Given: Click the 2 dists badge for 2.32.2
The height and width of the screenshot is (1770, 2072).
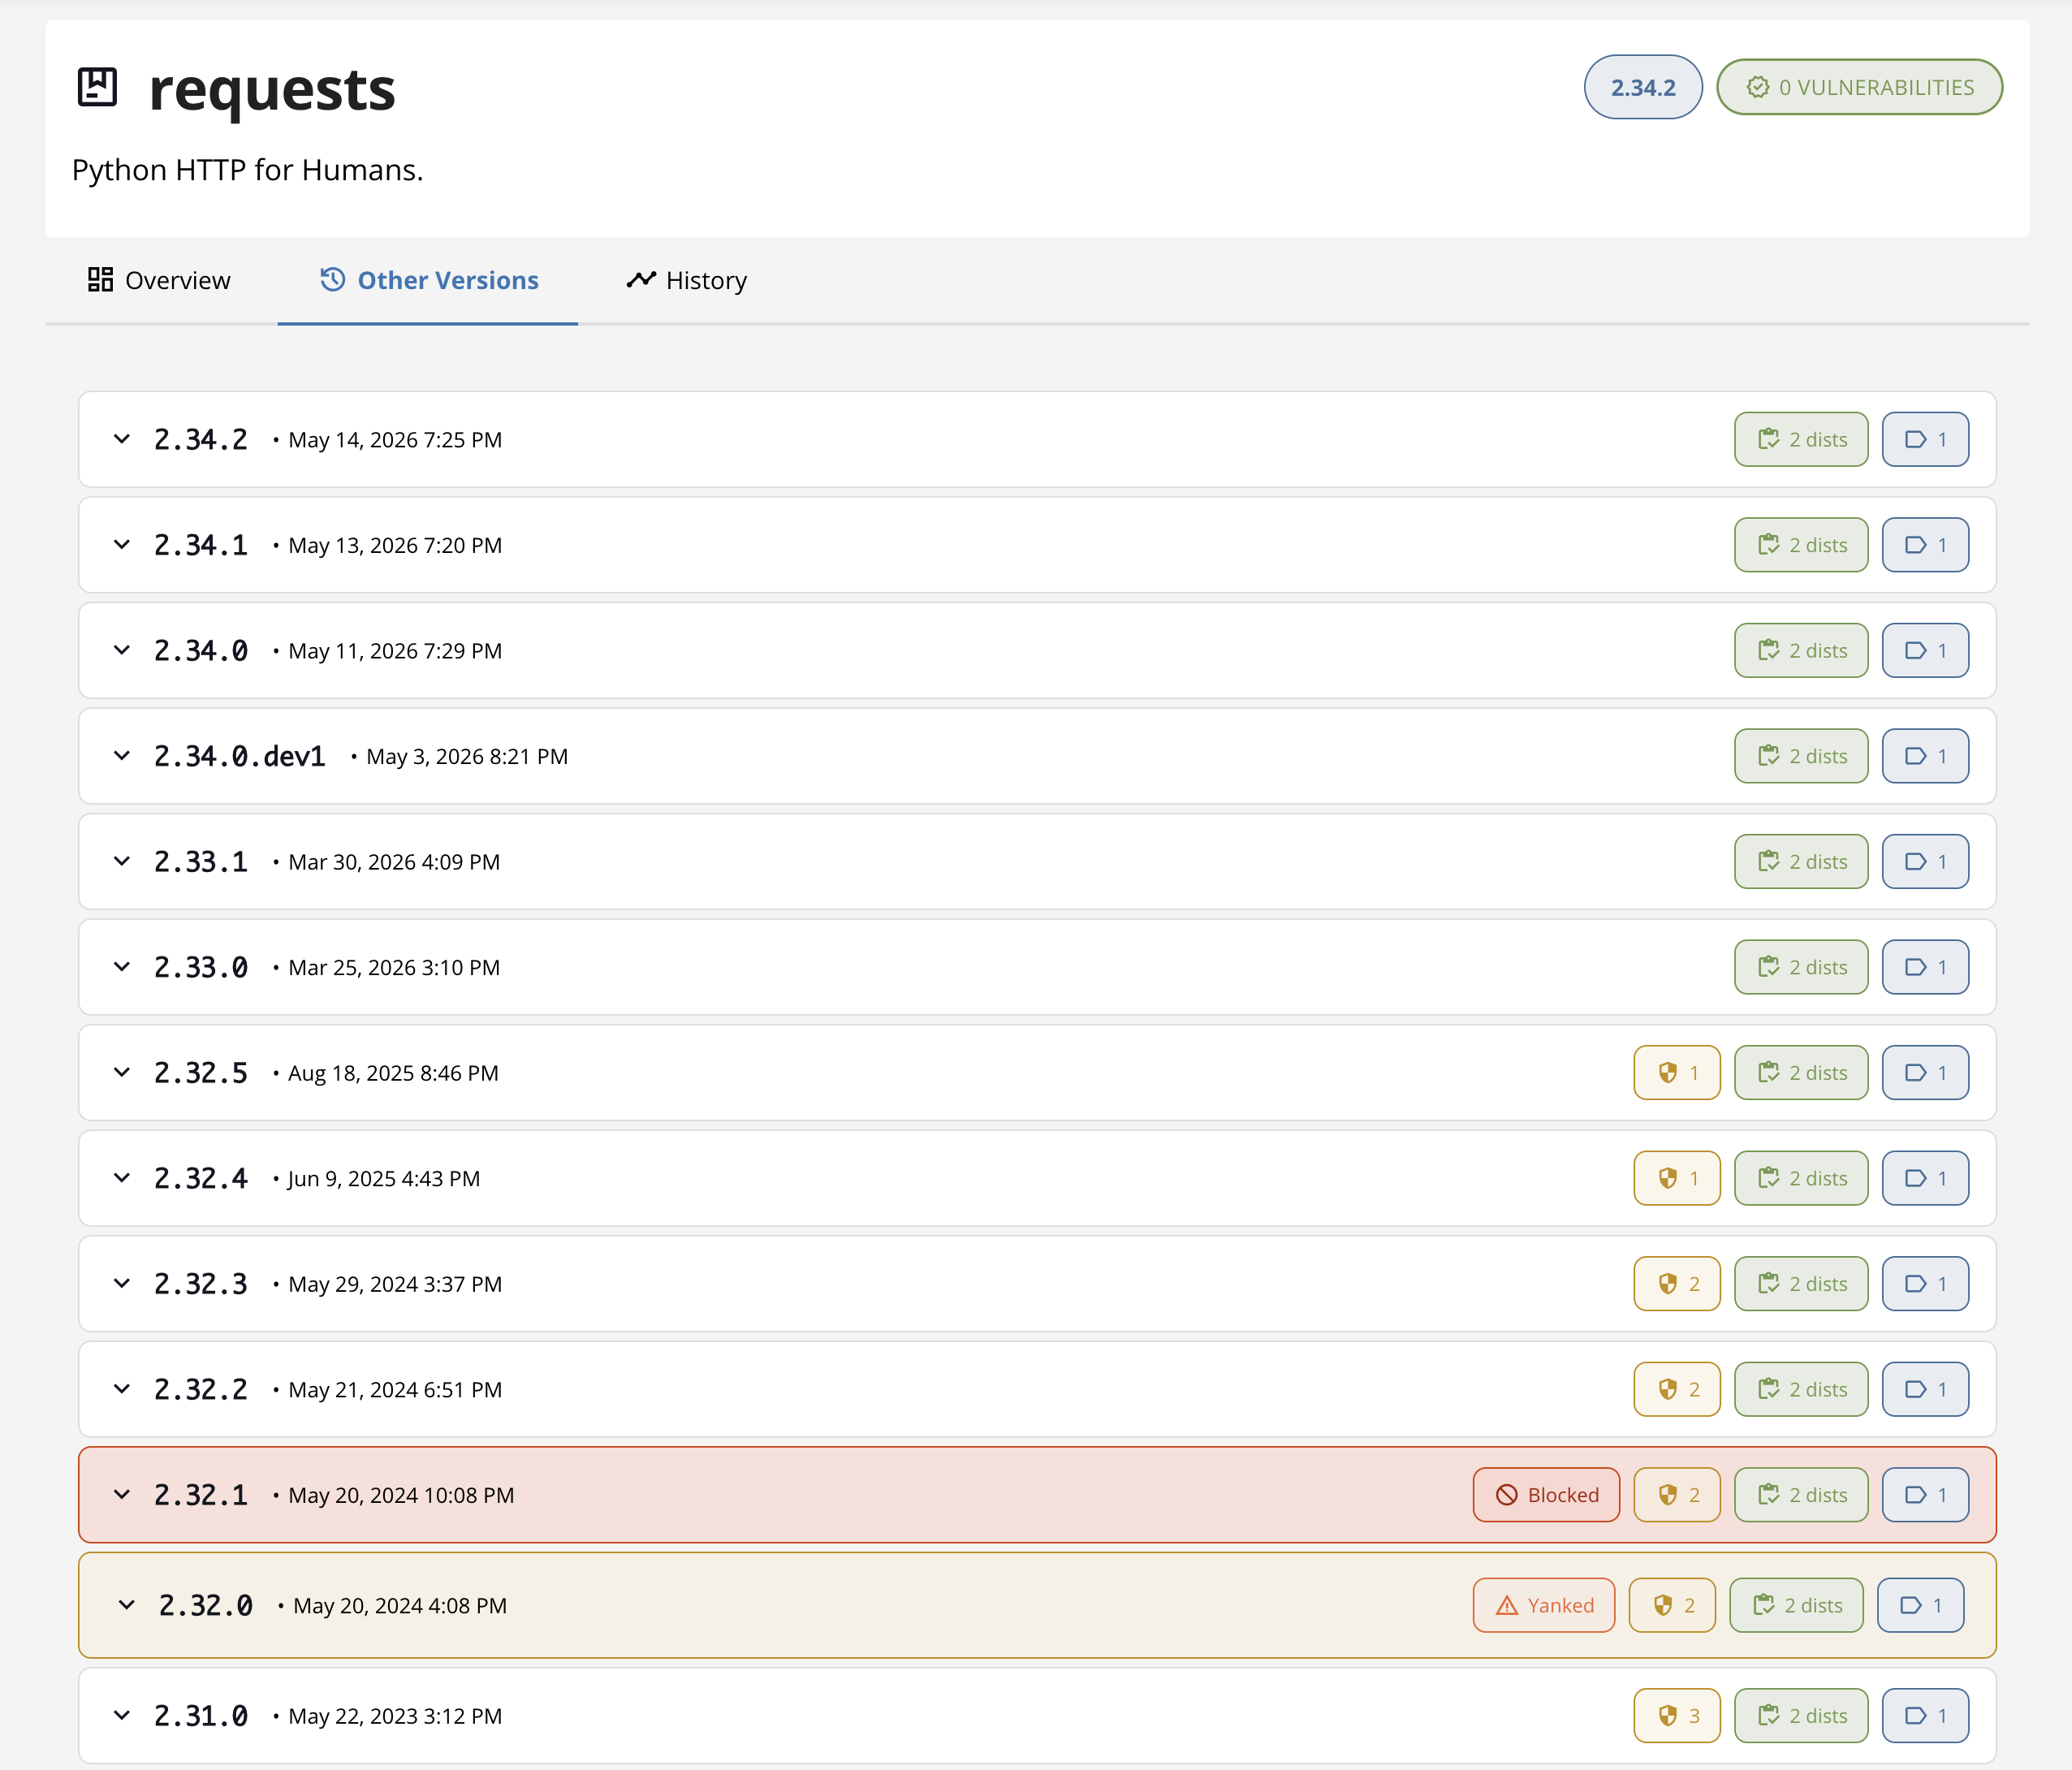Looking at the screenshot, I should click(x=1801, y=1389).
